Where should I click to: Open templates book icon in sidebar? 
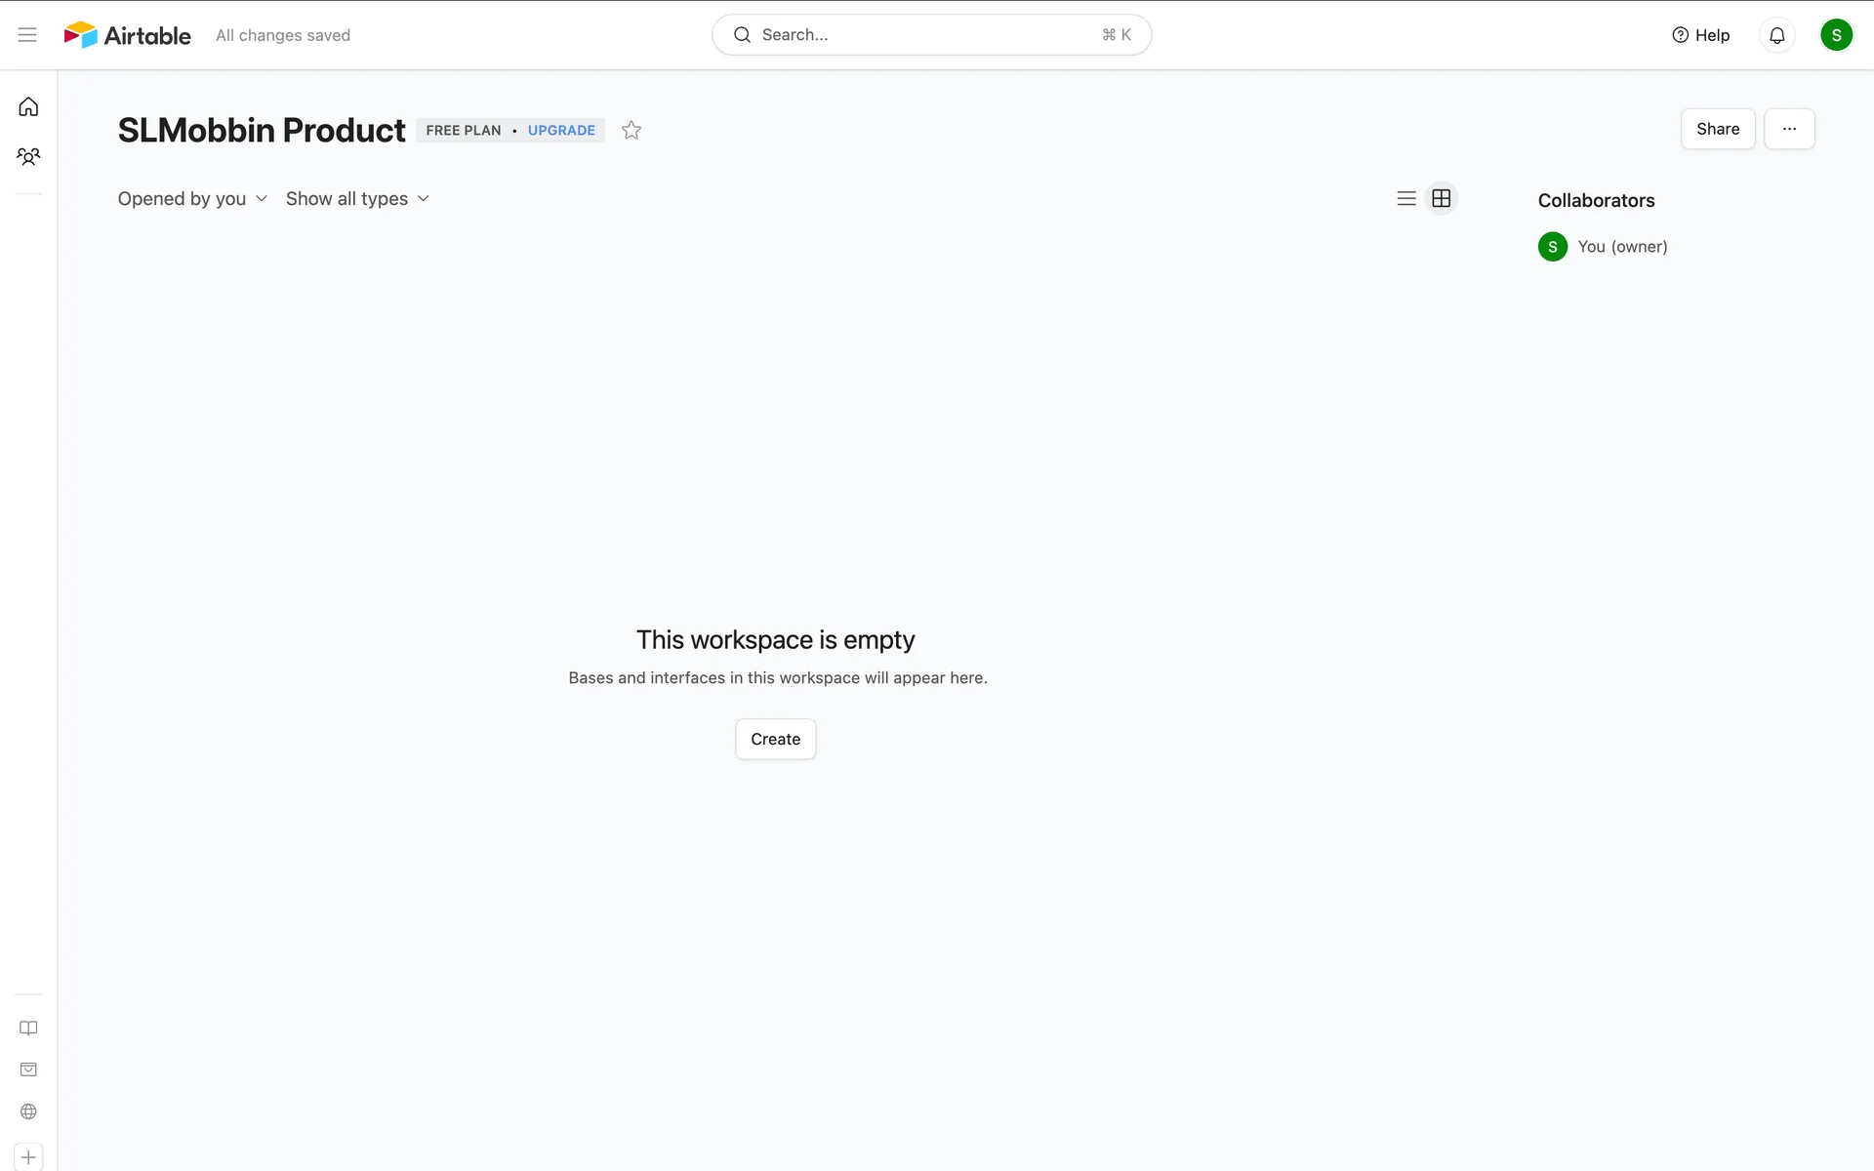(28, 1028)
